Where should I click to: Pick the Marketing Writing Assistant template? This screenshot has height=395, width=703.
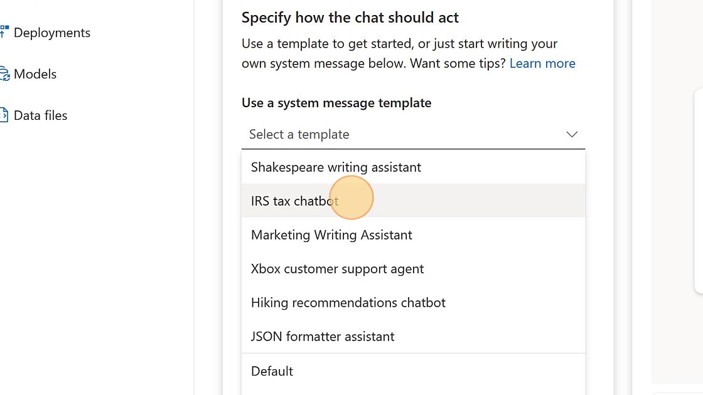click(x=413, y=234)
